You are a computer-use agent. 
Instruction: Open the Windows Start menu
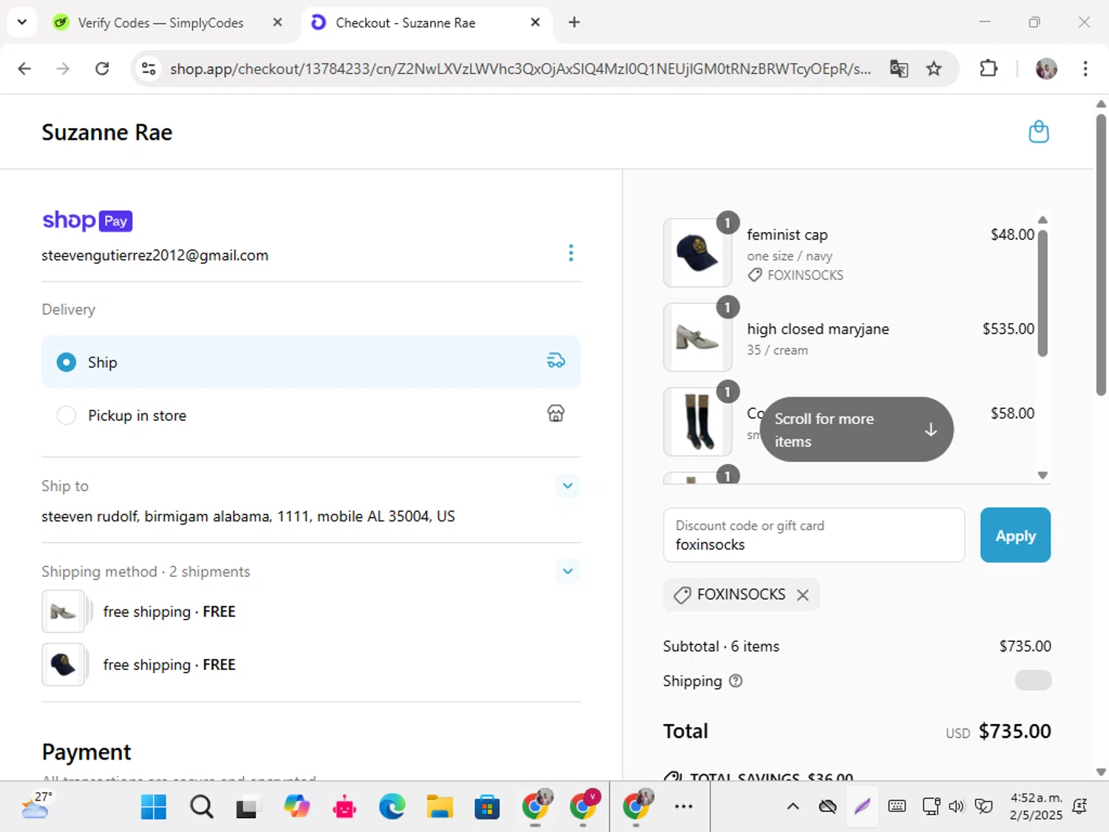tap(153, 807)
